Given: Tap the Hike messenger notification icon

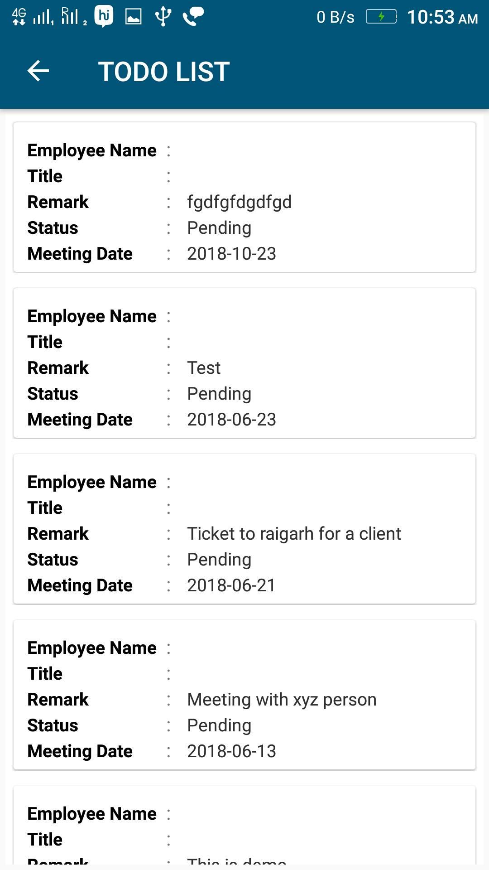Looking at the screenshot, I should pyautogui.click(x=104, y=17).
